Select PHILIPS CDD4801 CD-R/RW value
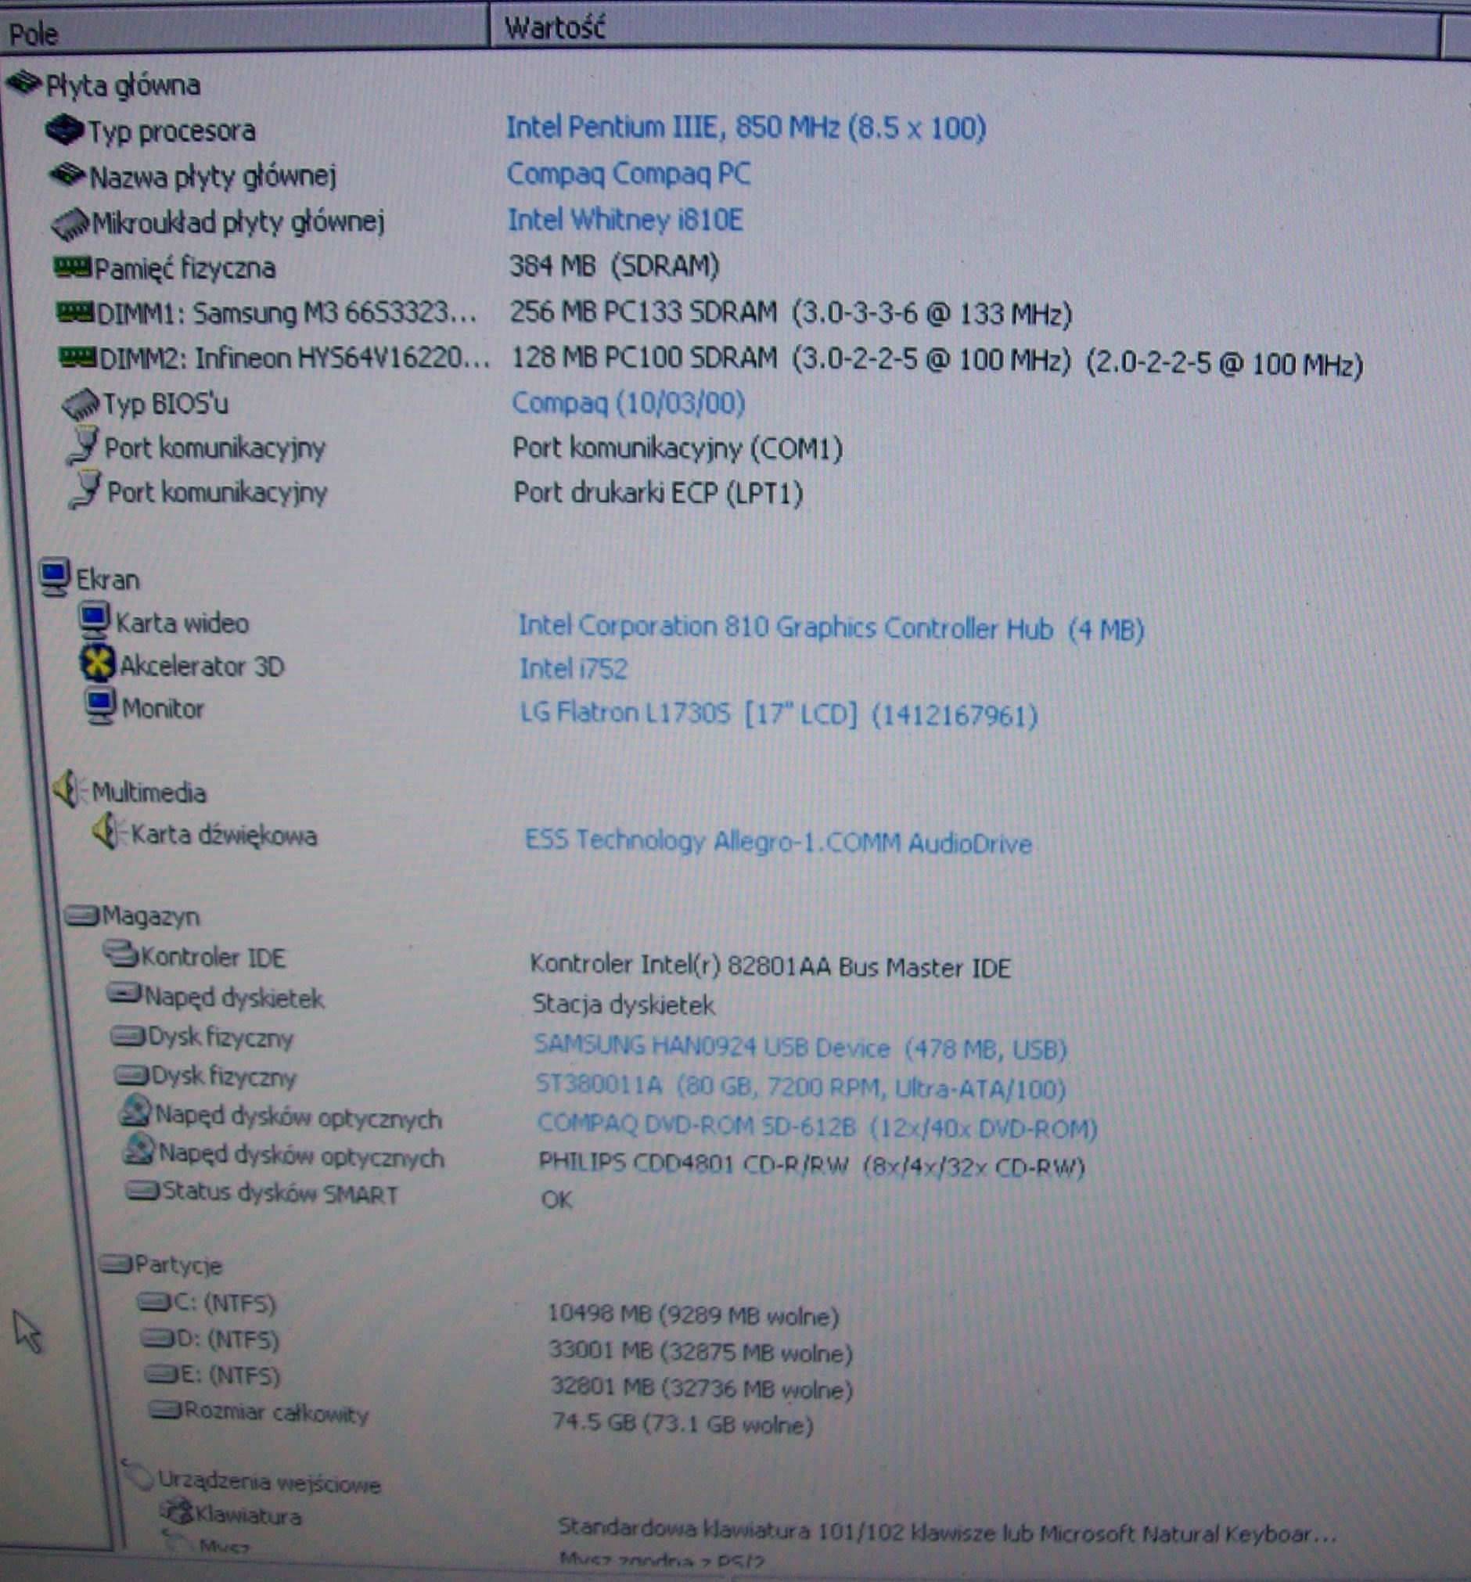Image resolution: width=1471 pixels, height=1582 pixels. tap(812, 1165)
